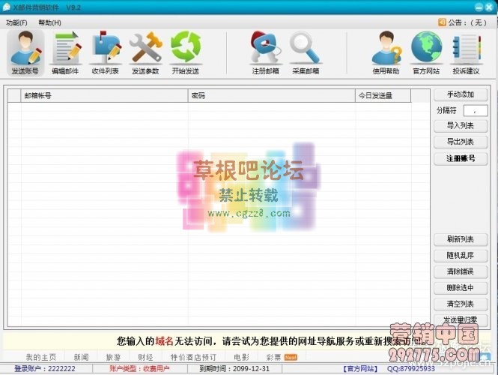Open the 彩票 link in bottom banner
The height and width of the screenshot is (375, 498).
[273, 357]
